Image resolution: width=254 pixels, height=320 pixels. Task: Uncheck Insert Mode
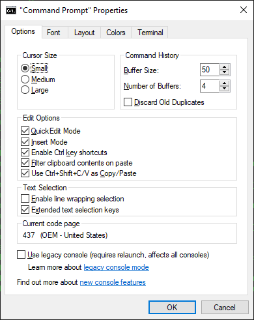click(x=25, y=142)
